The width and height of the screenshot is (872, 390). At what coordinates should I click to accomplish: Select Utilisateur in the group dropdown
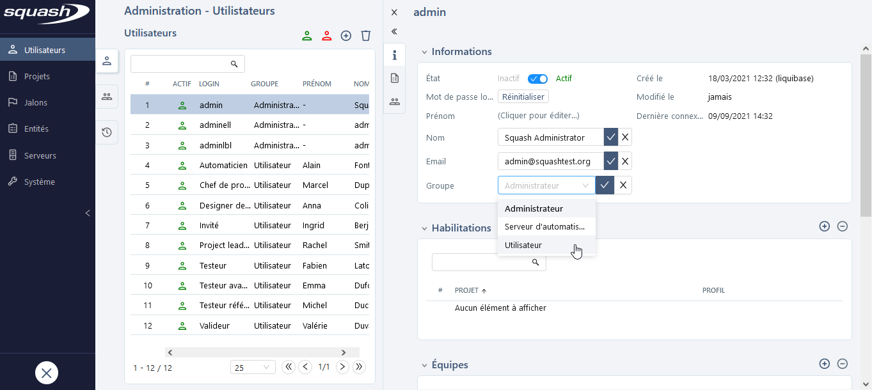pos(523,246)
